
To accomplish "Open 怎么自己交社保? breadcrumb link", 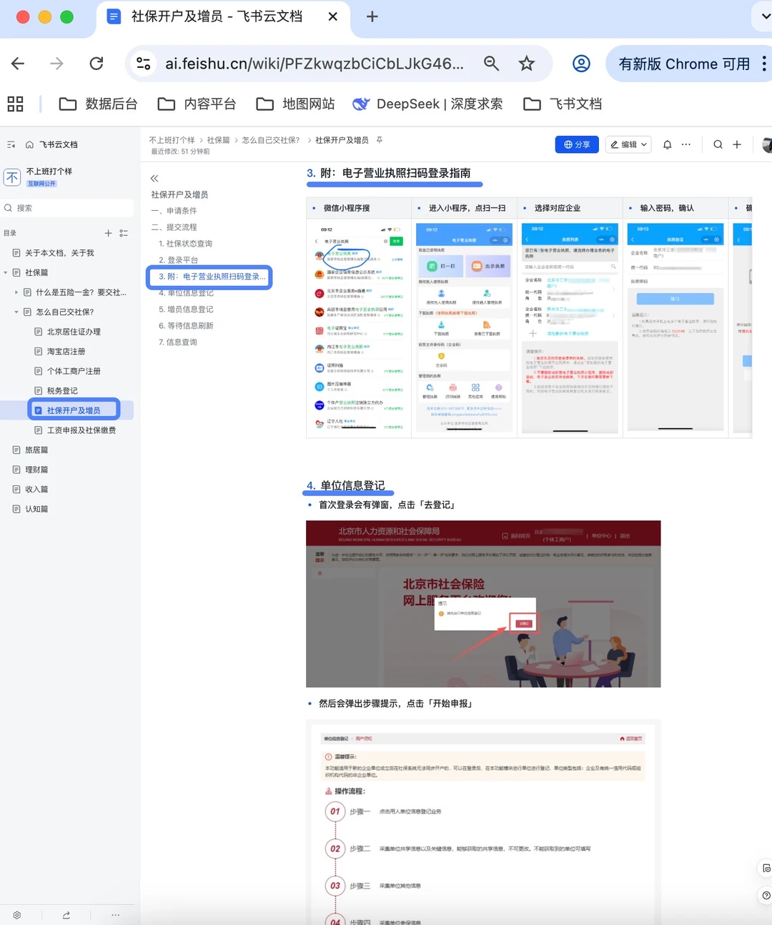I will 270,140.
